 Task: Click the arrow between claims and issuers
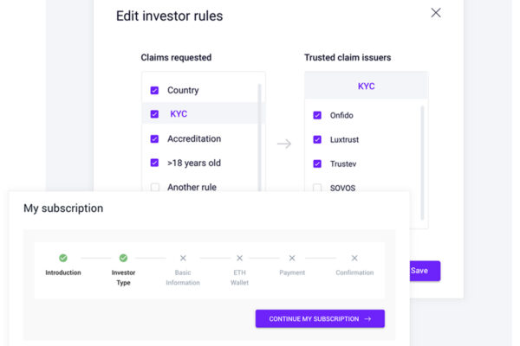coord(284,144)
